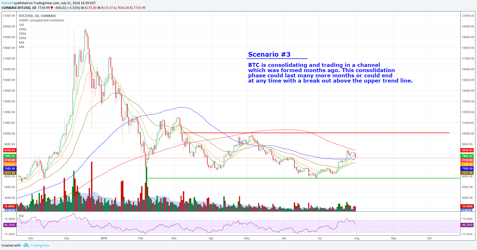Click the O:8170.00 open value
This screenshot has height=250, width=477.
(x=89, y=8)
